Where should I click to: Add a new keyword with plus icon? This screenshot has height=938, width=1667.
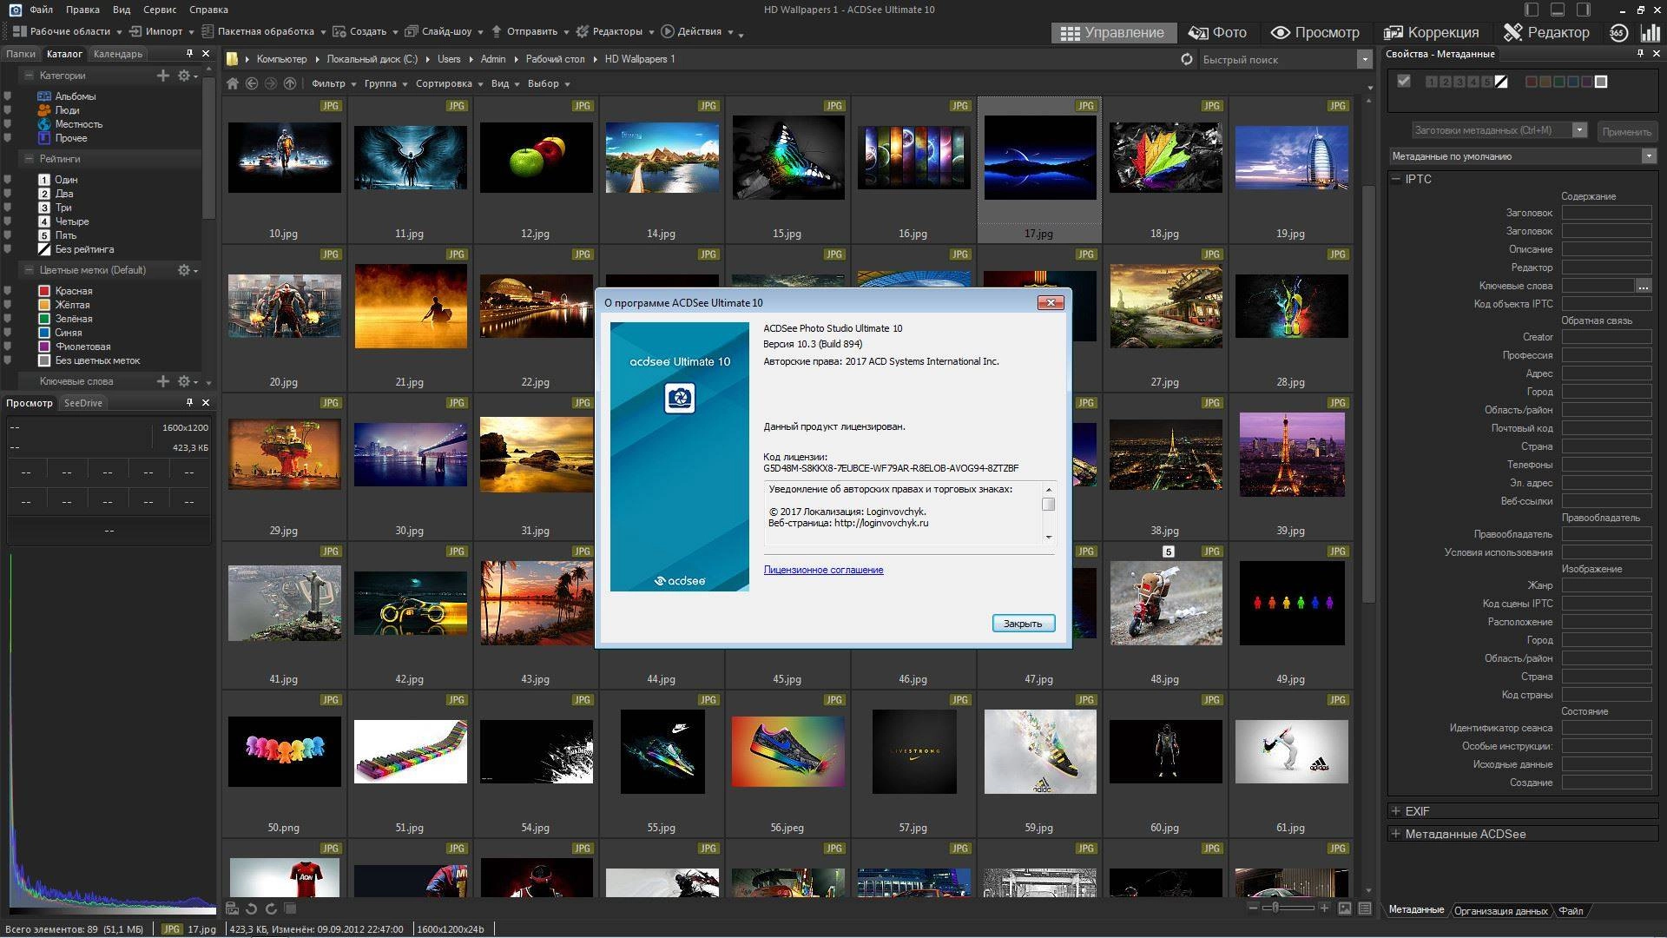click(162, 381)
